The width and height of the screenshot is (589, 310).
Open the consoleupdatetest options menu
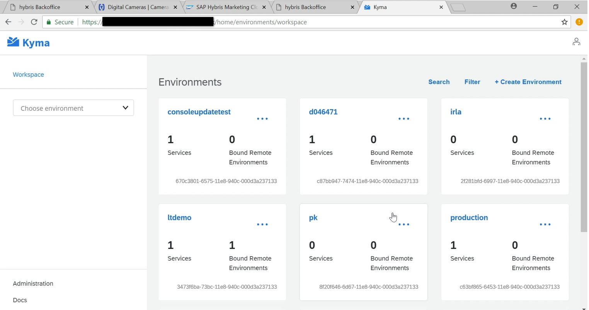(262, 119)
